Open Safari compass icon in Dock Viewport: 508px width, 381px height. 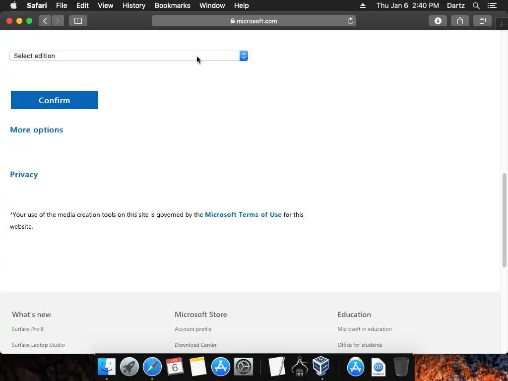tap(152, 367)
